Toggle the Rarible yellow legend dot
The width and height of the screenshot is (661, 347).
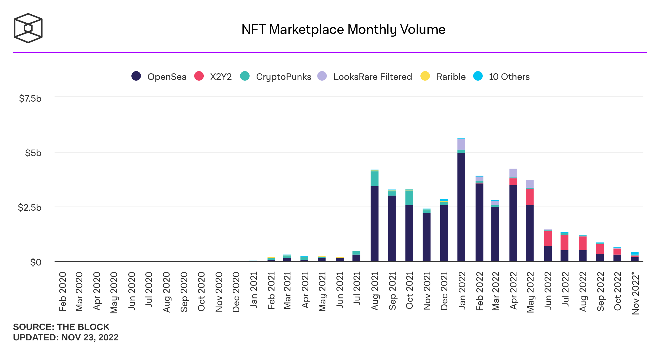[425, 76]
